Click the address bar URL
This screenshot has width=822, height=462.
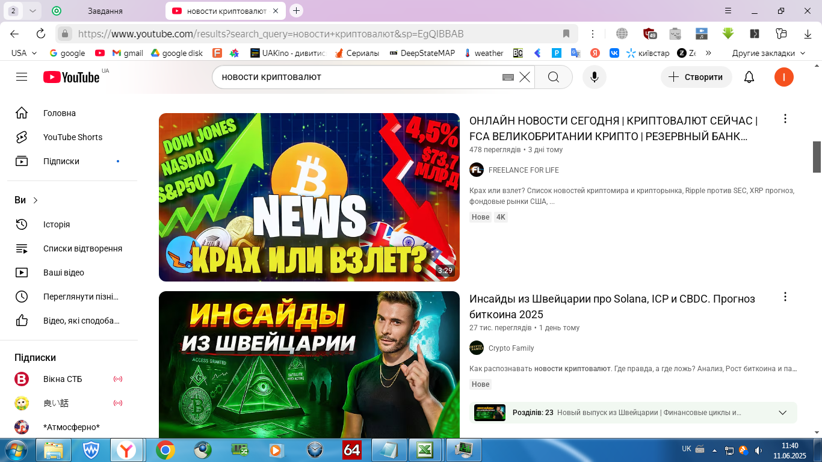tap(271, 34)
